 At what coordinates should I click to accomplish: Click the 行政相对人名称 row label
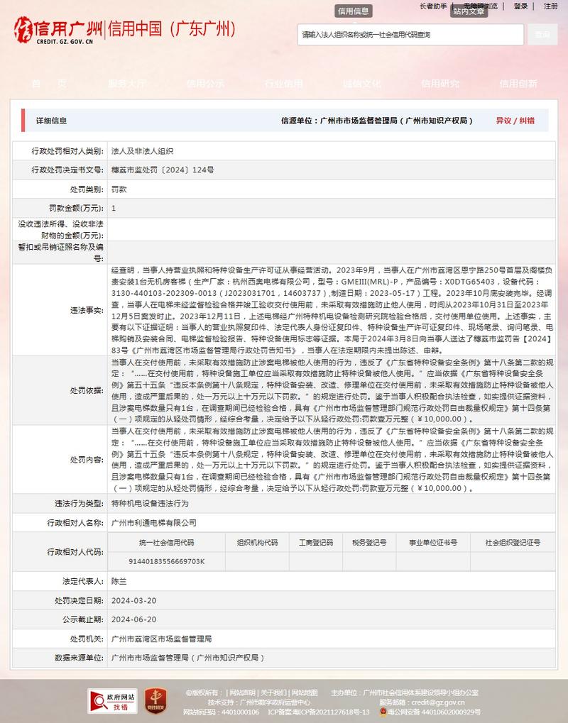pyautogui.click(x=75, y=523)
